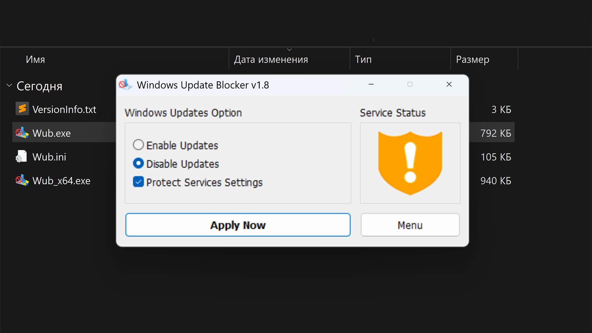Sort by the Имя column header

point(35,59)
